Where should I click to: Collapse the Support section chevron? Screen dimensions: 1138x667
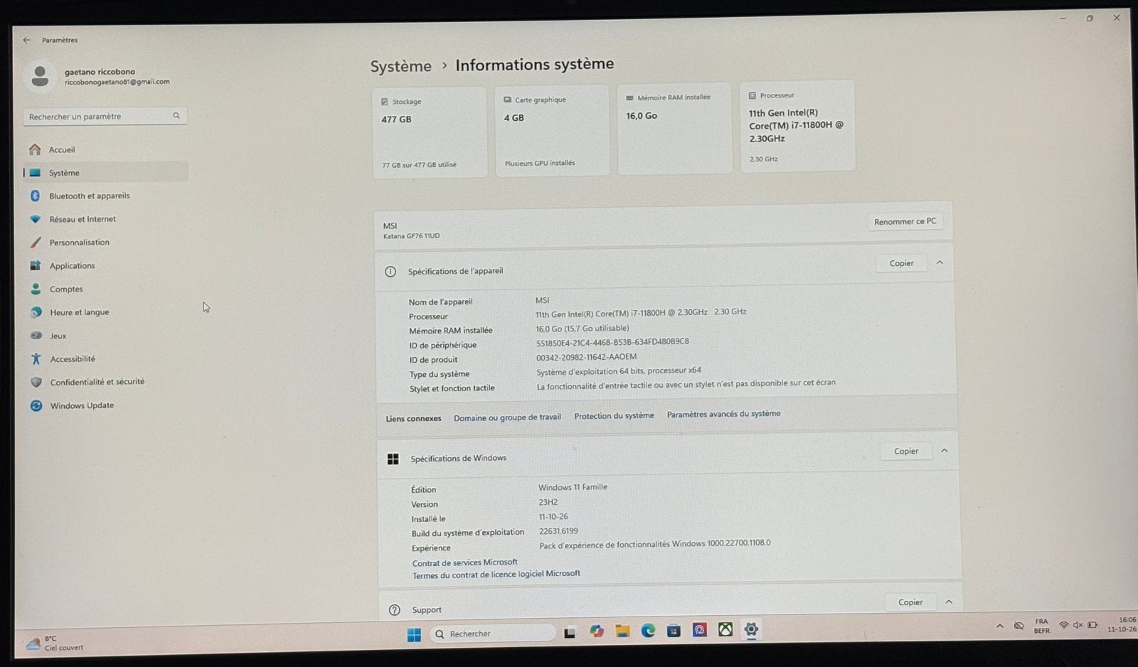click(x=949, y=602)
